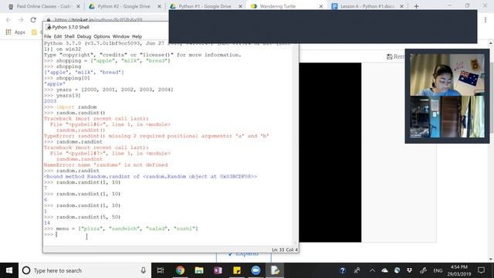This screenshot has width=494, height=278.
Task: Click the Ln: 33 Col: 4 status
Action: tap(285, 249)
